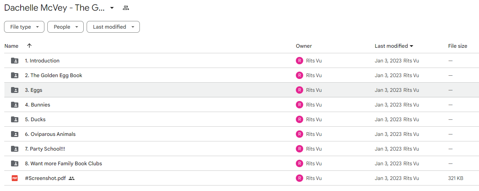This screenshot has width=479, height=191.
Task: Click the Last modified column sort header
Action: click(394, 46)
